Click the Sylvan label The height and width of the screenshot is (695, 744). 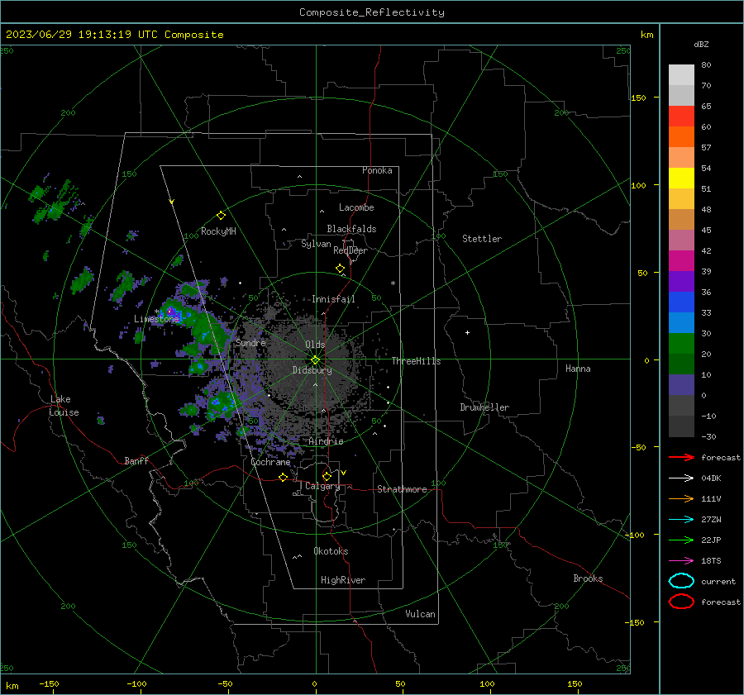(x=316, y=244)
